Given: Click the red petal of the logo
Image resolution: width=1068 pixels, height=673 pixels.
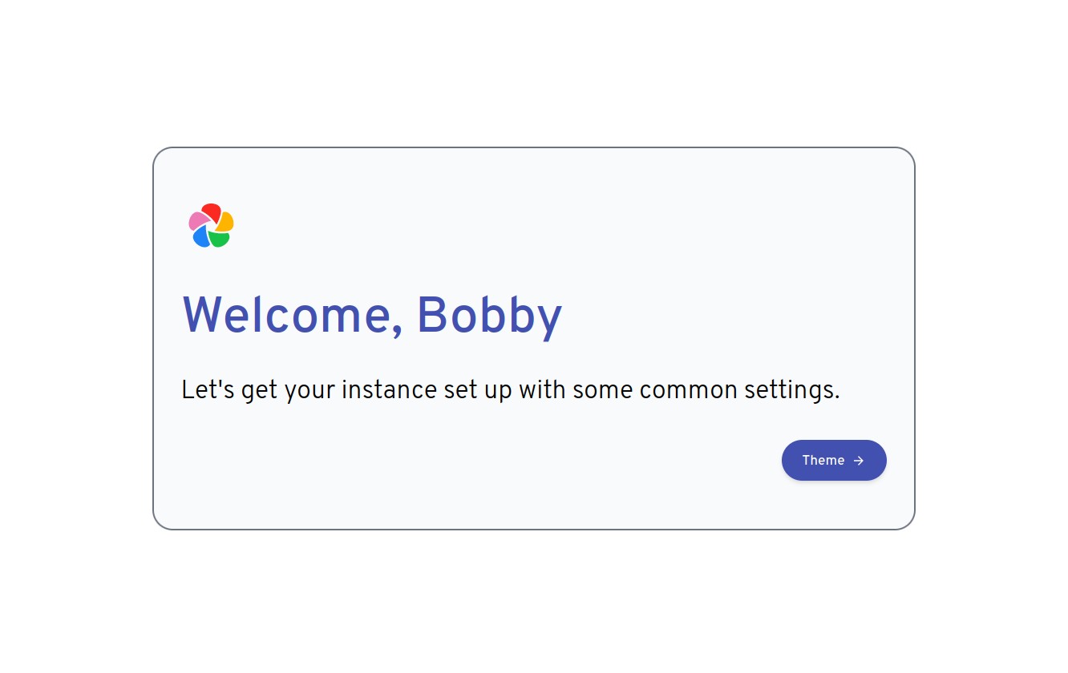Looking at the screenshot, I should (x=211, y=212).
